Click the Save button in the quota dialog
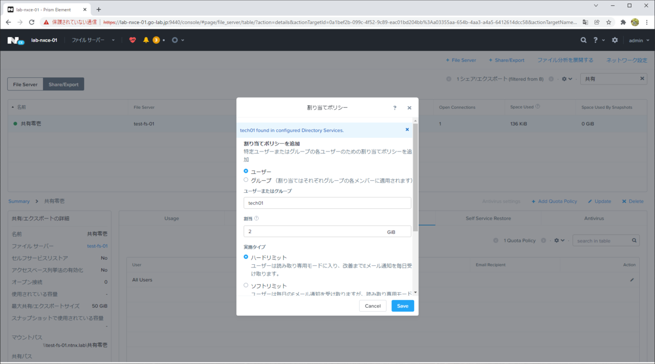655x364 pixels. (x=402, y=306)
